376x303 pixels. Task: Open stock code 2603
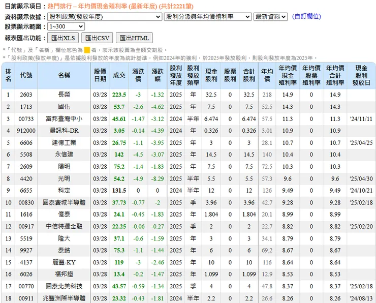click(x=26, y=95)
